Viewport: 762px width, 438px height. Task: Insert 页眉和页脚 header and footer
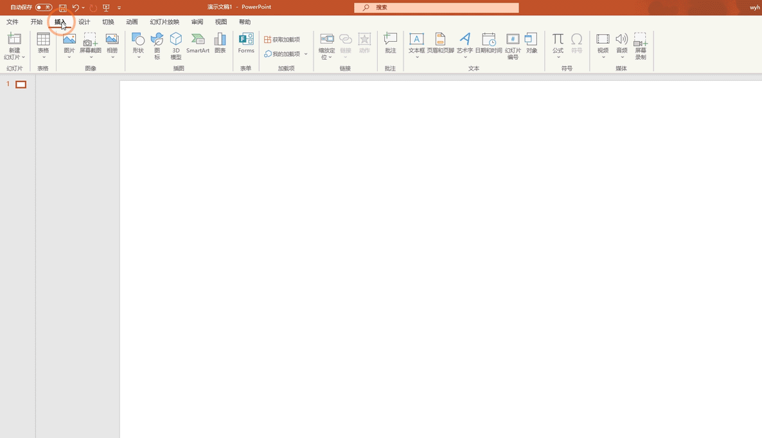(440, 44)
